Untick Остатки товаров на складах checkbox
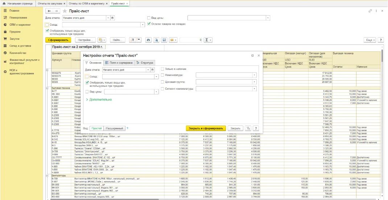This screenshot has height=200, width=388. (x=149, y=24)
